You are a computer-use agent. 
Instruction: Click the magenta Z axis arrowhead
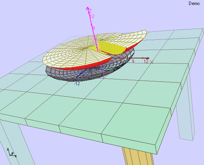[x=88, y=8]
